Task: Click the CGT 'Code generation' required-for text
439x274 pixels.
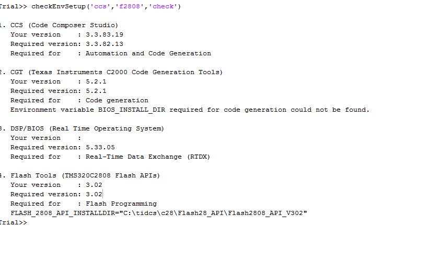Action: click(117, 100)
